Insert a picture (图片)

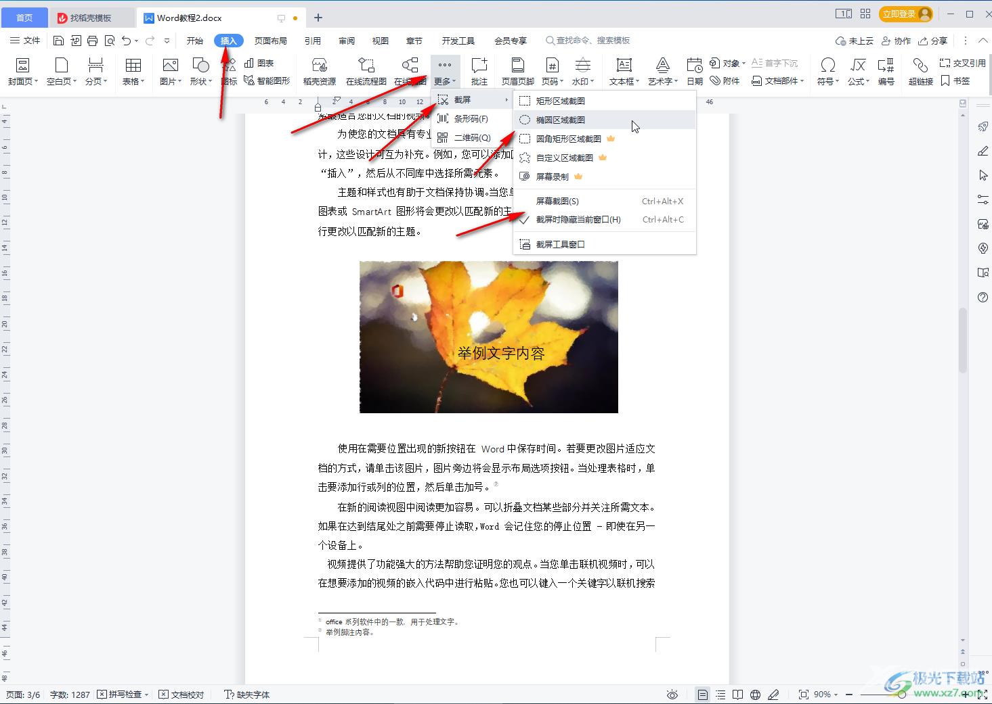pyautogui.click(x=171, y=72)
